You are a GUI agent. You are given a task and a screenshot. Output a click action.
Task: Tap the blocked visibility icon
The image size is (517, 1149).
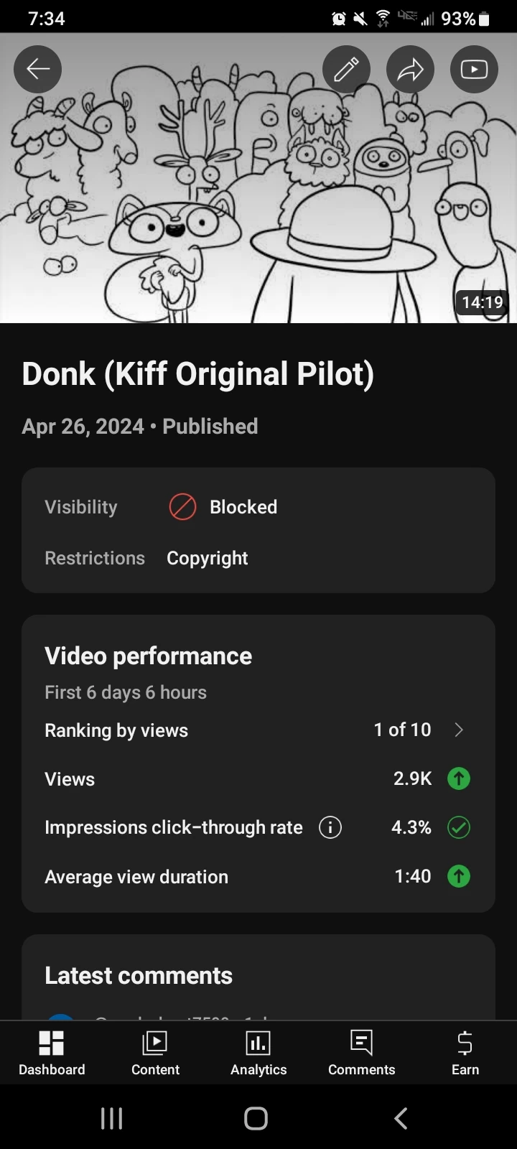click(x=182, y=506)
